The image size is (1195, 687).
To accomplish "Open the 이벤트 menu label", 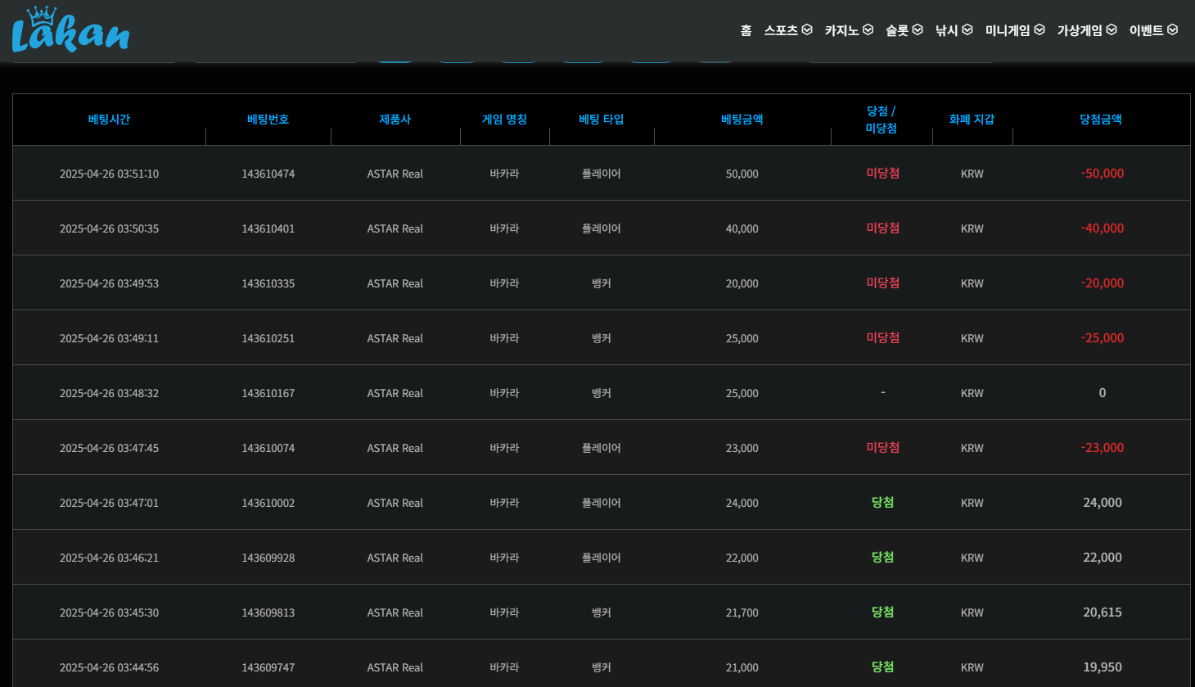I will point(1146,30).
